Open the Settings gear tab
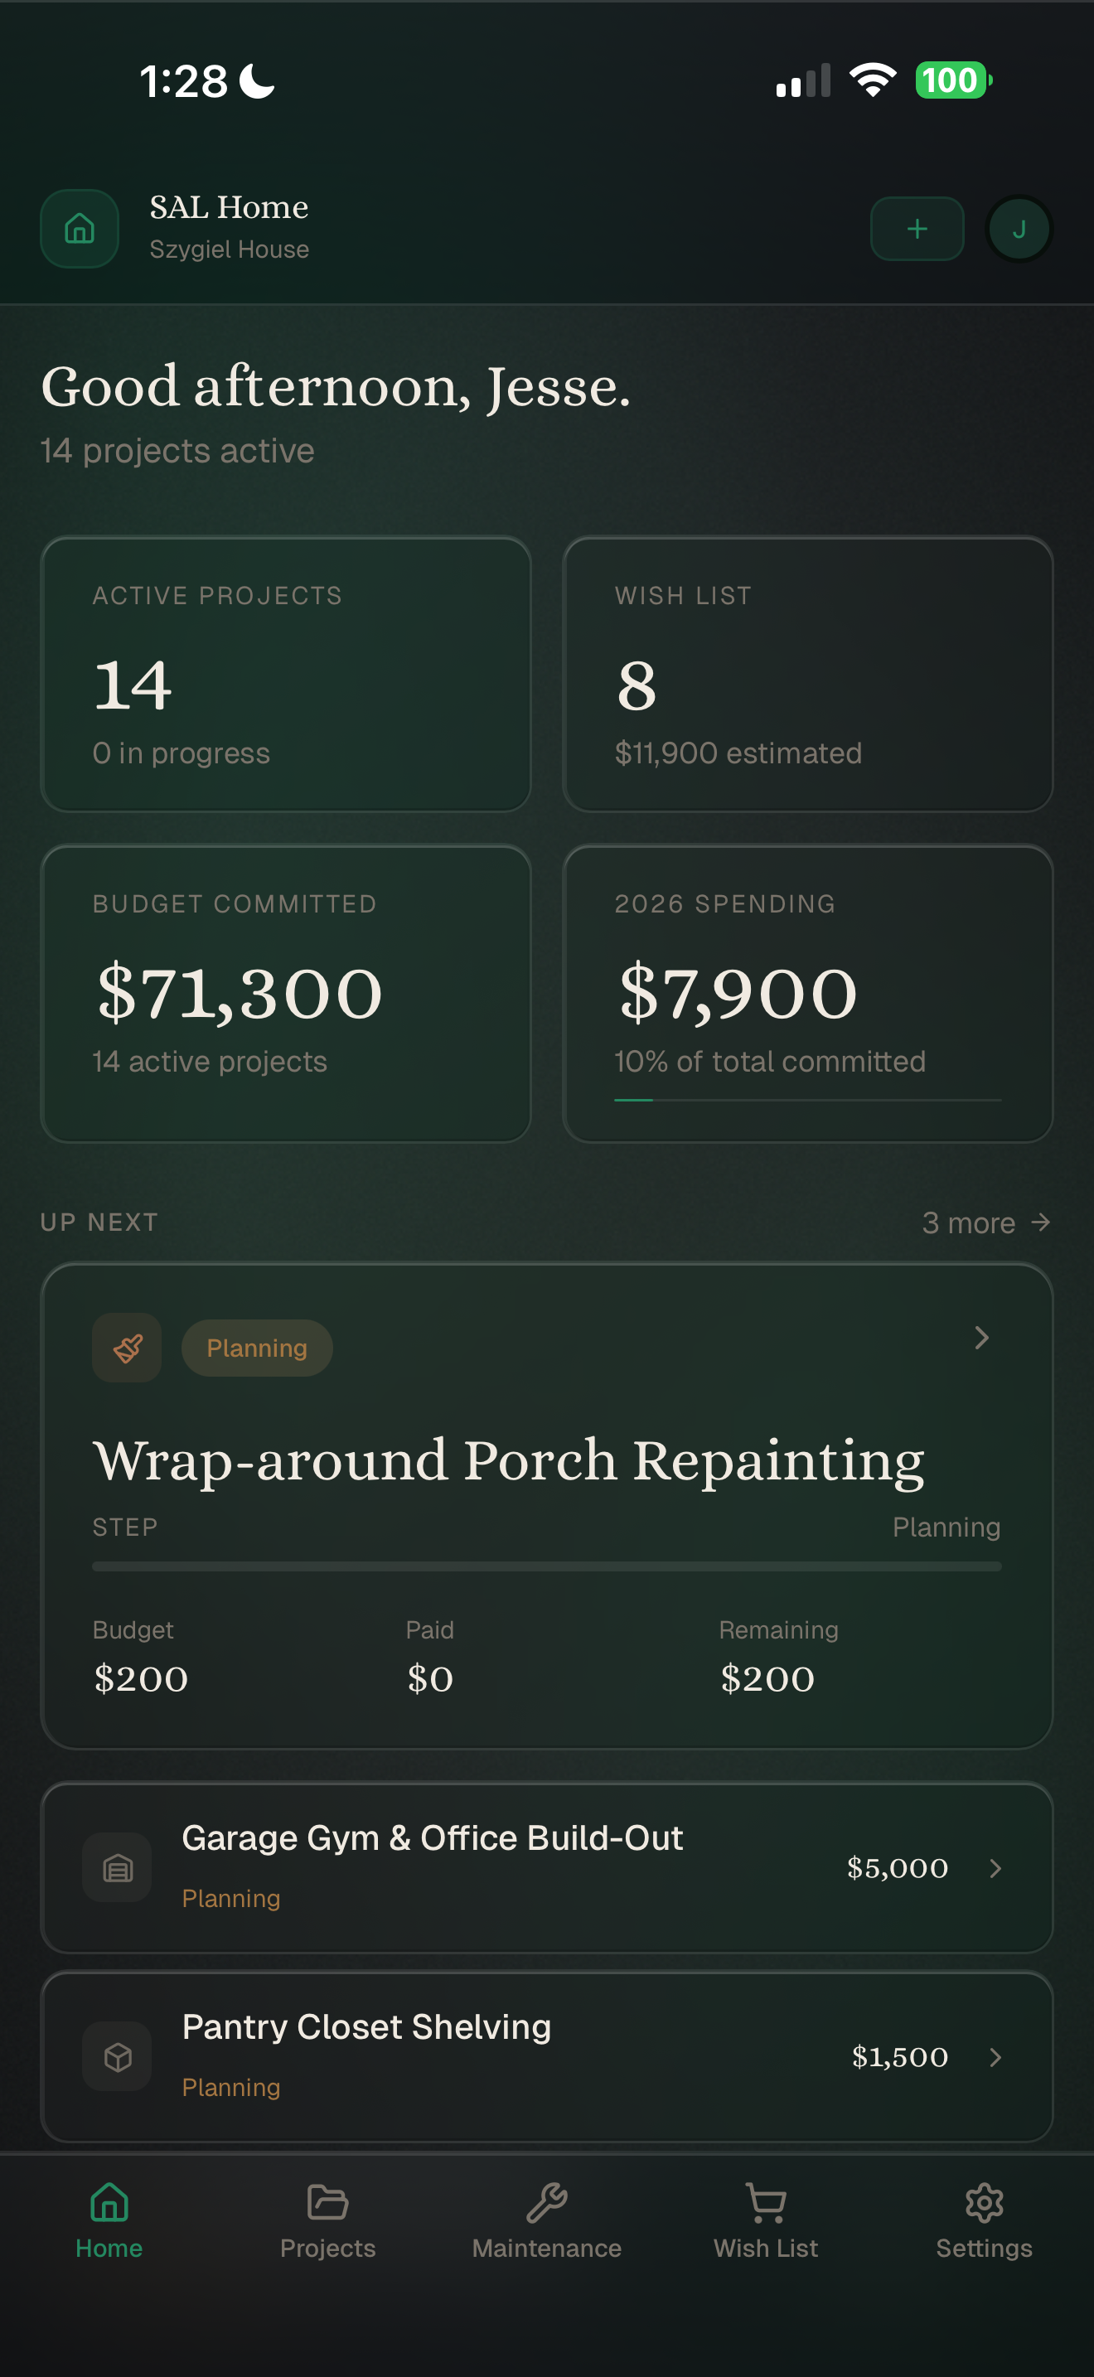 pos(983,2220)
